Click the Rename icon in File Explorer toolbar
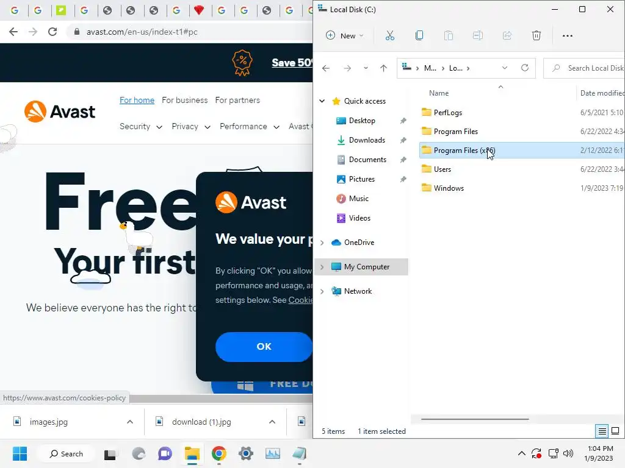Viewport: 625px width, 468px height. [x=477, y=36]
